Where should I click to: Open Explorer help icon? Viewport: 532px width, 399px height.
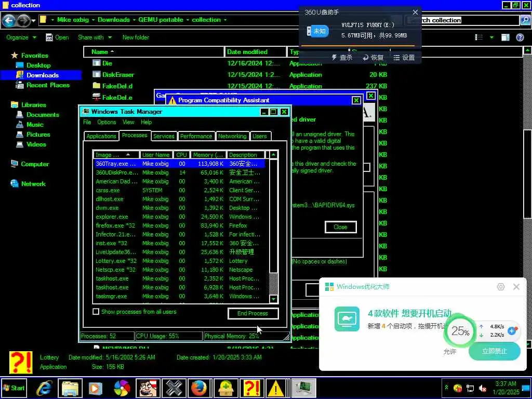click(x=520, y=37)
